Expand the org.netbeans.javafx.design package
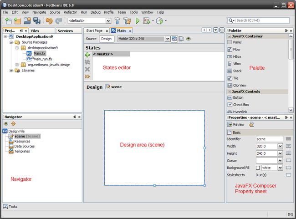 click(17, 65)
